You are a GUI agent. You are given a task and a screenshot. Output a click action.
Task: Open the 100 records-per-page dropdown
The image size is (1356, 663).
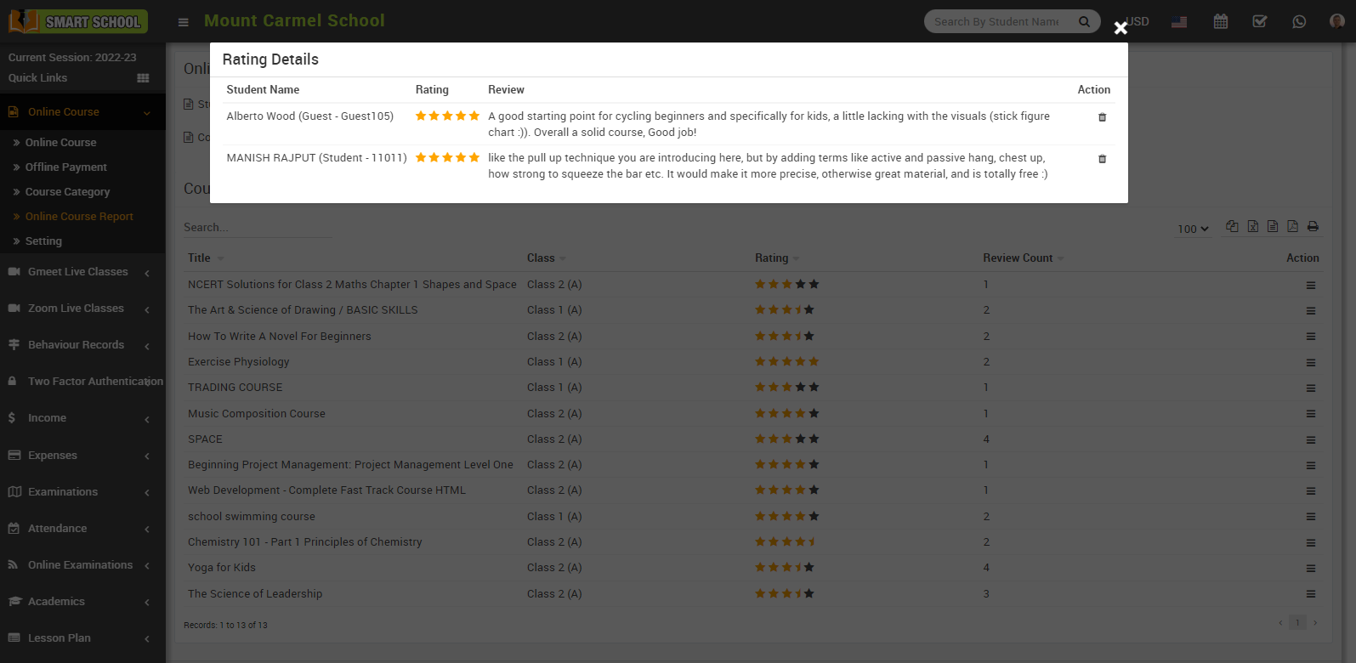[1192, 229]
